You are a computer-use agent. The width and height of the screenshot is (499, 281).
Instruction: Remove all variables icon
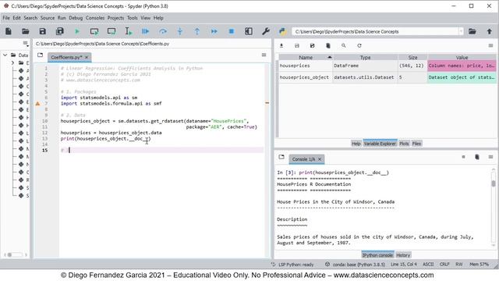point(328,46)
